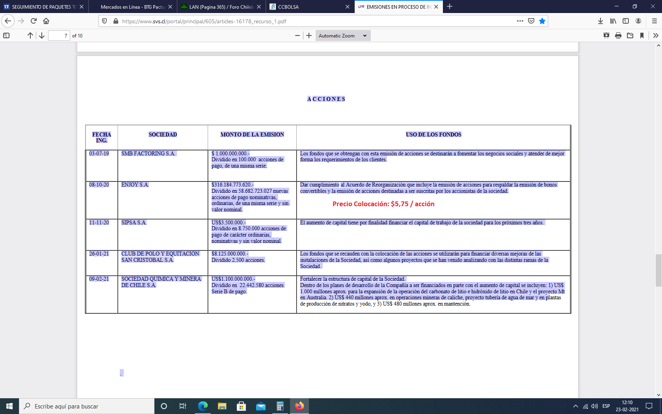
Task: Open the Windows Start menu
Action: click(x=9, y=406)
